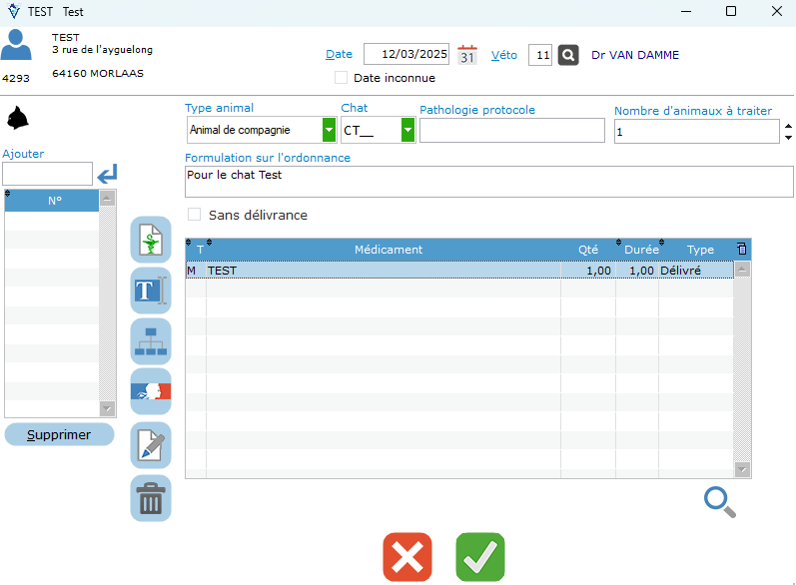
Task: Cancel with the red X button
Action: tap(407, 557)
